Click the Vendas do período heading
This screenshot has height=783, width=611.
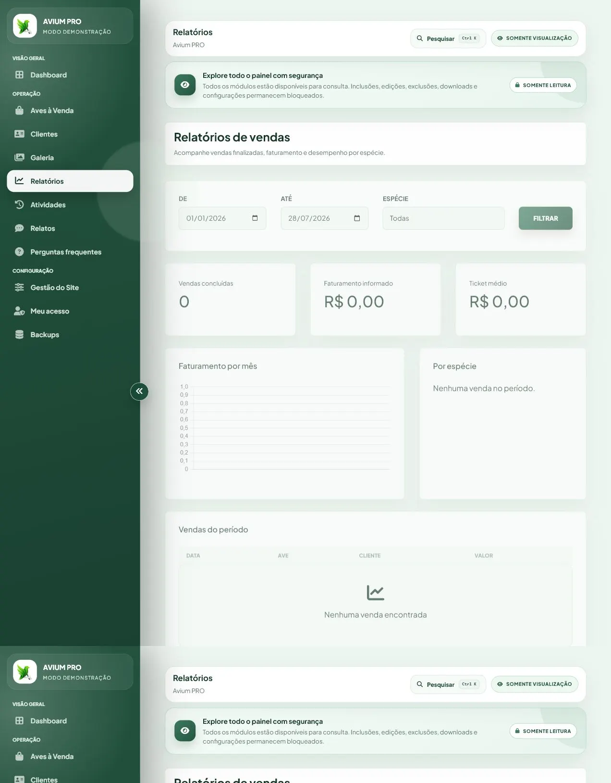pos(213,530)
